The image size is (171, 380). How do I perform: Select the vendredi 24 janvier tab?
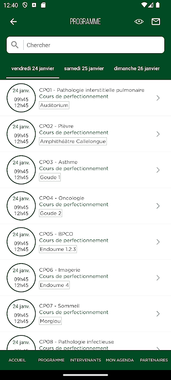click(x=33, y=68)
